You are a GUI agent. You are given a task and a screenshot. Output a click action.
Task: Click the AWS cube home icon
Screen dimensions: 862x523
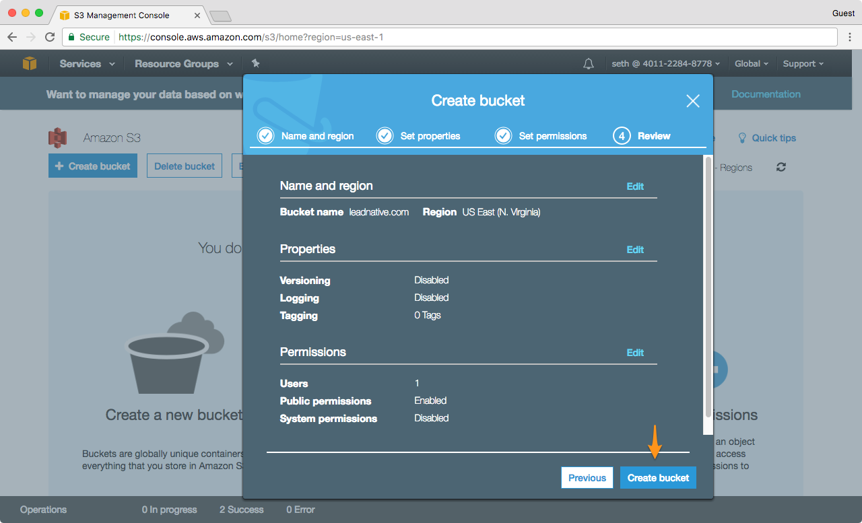tap(29, 63)
